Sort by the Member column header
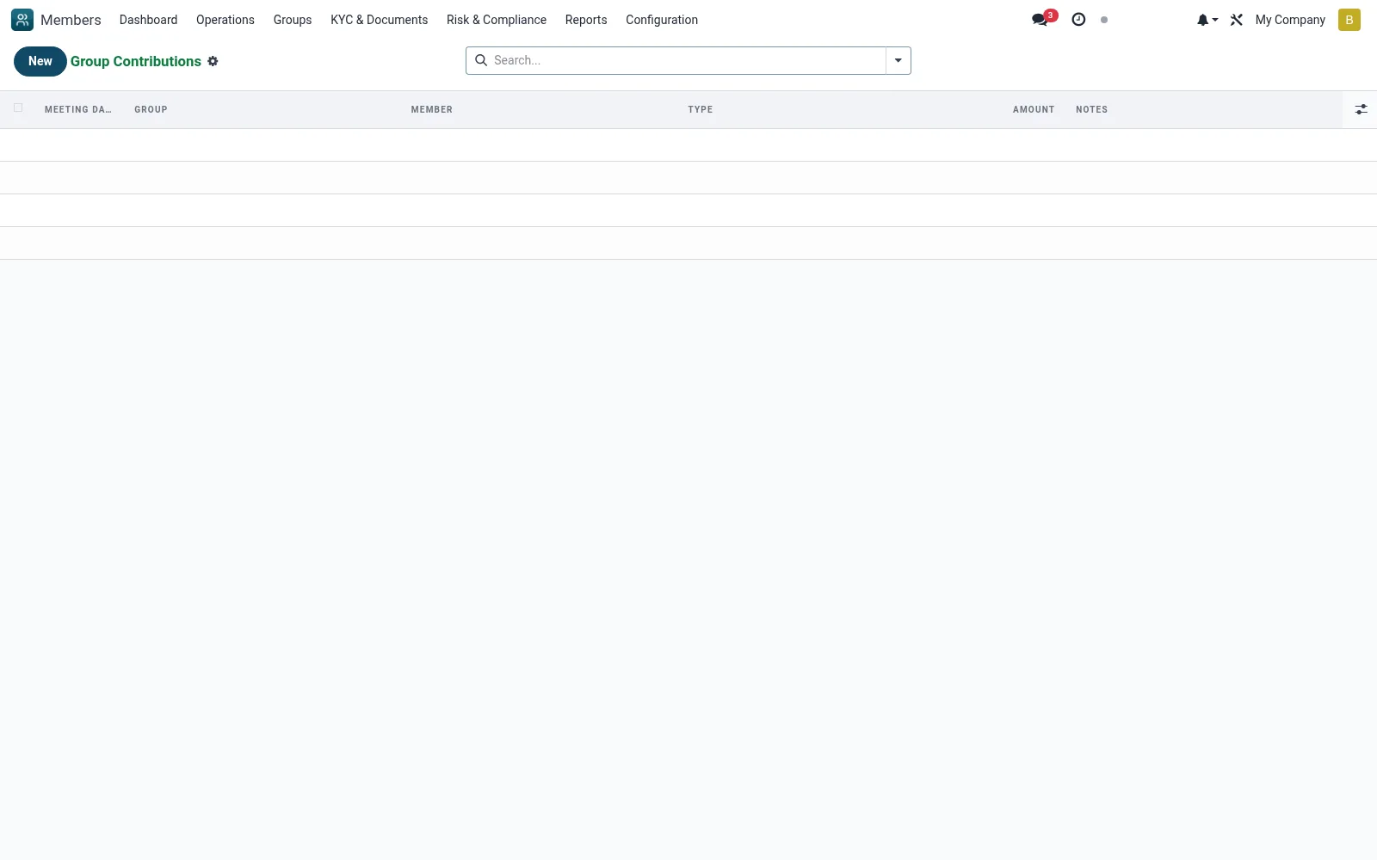The image size is (1377, 860). [x=431, y=109]
